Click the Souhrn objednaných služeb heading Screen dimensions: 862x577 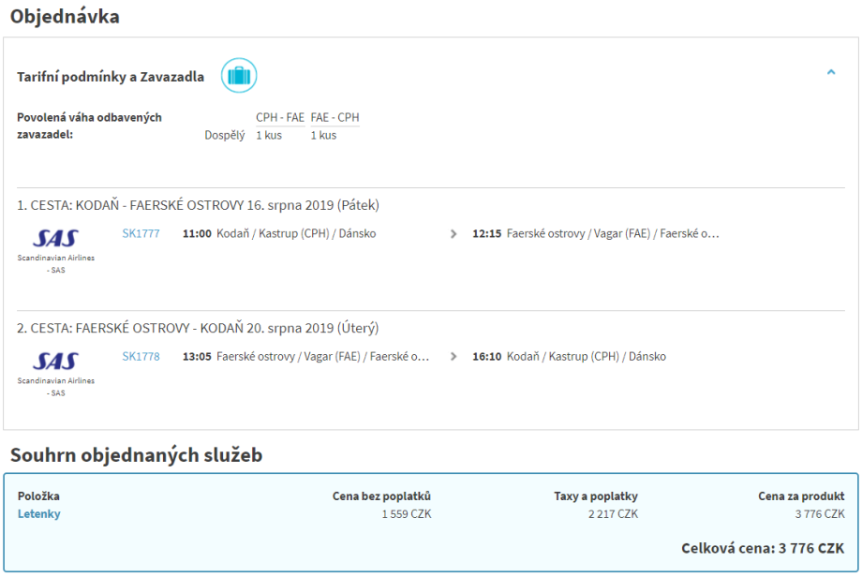136,456
